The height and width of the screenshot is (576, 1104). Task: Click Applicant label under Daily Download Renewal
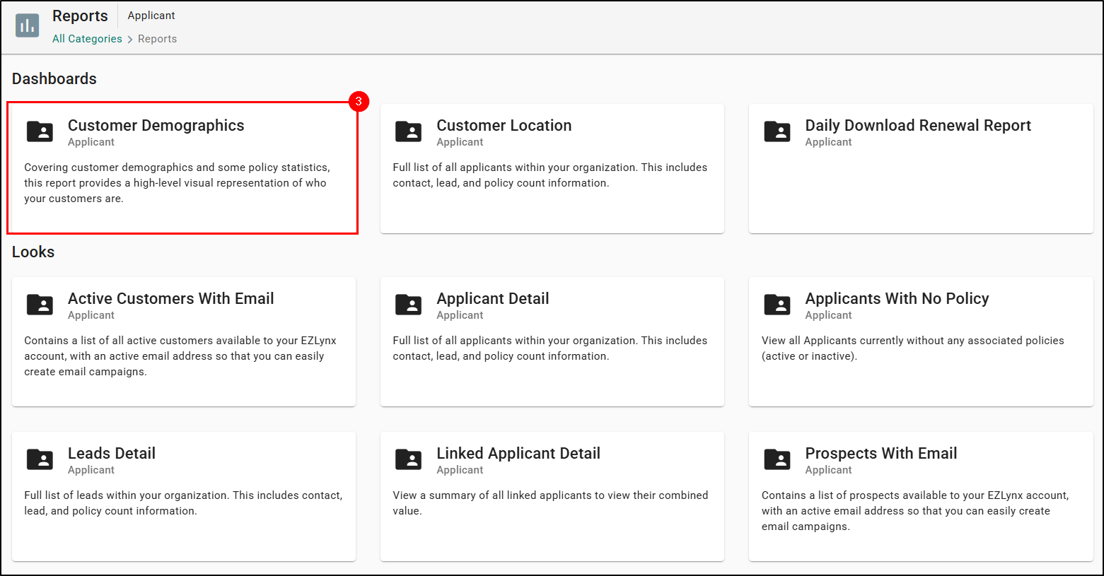pyautogui.click(x=828, y=142)
